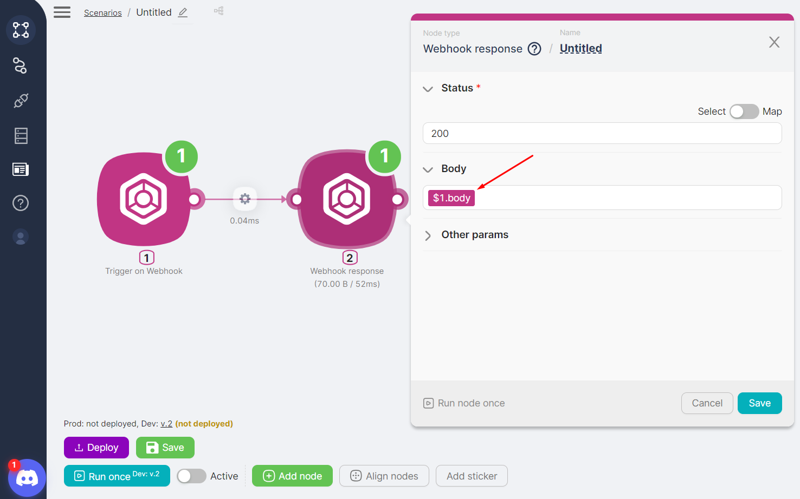800x499 pixels.
Task: Open the v.2 dev version link
Action: 166,424
